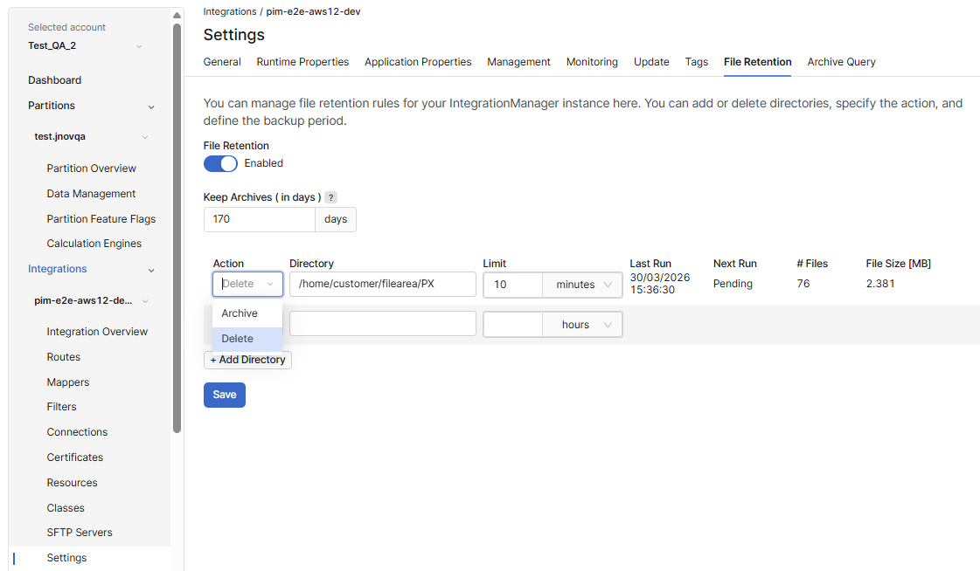Collapse the pim-e2e-aws12-de... integration chevron

[x=145, y=301]
